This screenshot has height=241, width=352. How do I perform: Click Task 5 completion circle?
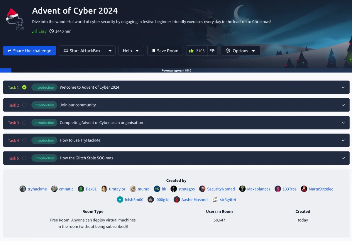[x=24, y=158]
